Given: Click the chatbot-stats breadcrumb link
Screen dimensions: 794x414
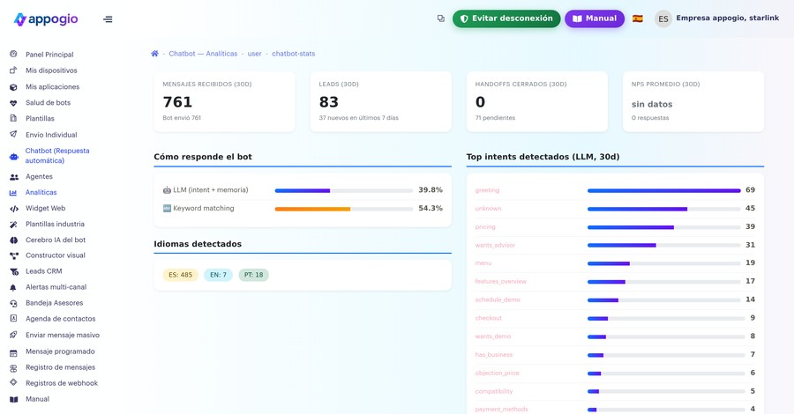Looking at the screenshot, I should coord(293,54).
